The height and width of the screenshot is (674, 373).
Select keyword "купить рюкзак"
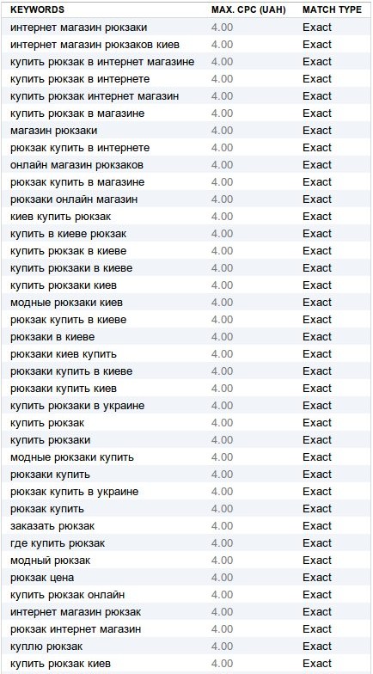(x=47, y=423)
